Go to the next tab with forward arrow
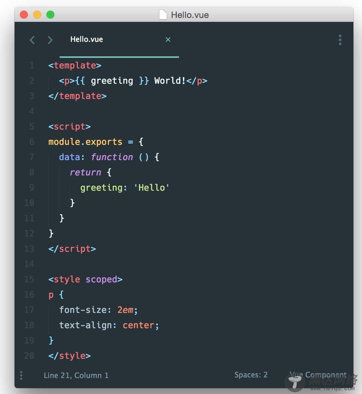This screenshot has height=394, width=362. 50,40
